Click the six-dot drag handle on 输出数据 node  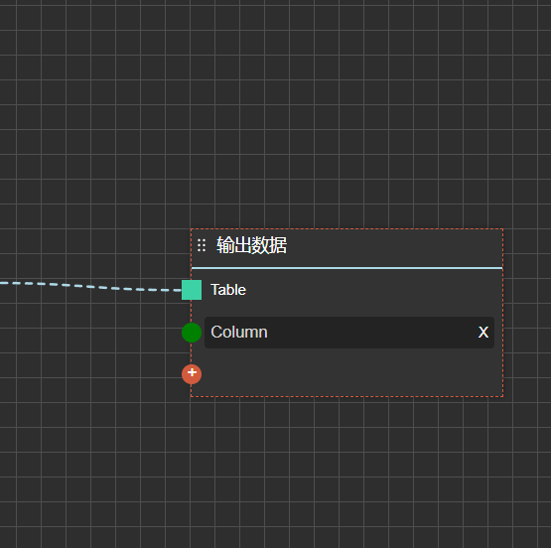202,245
